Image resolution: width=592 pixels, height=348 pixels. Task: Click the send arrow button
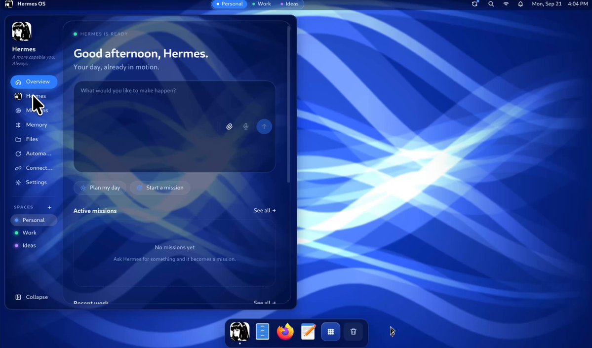pos(264,126)
